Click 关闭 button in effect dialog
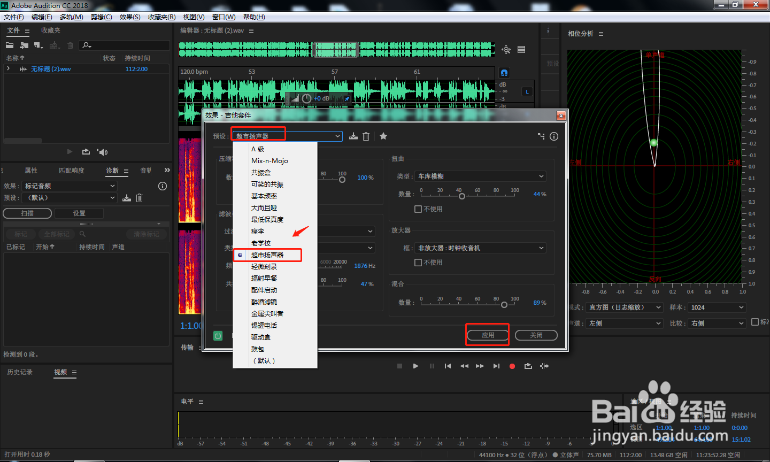 pyautogui.click(x=536, y=335)
